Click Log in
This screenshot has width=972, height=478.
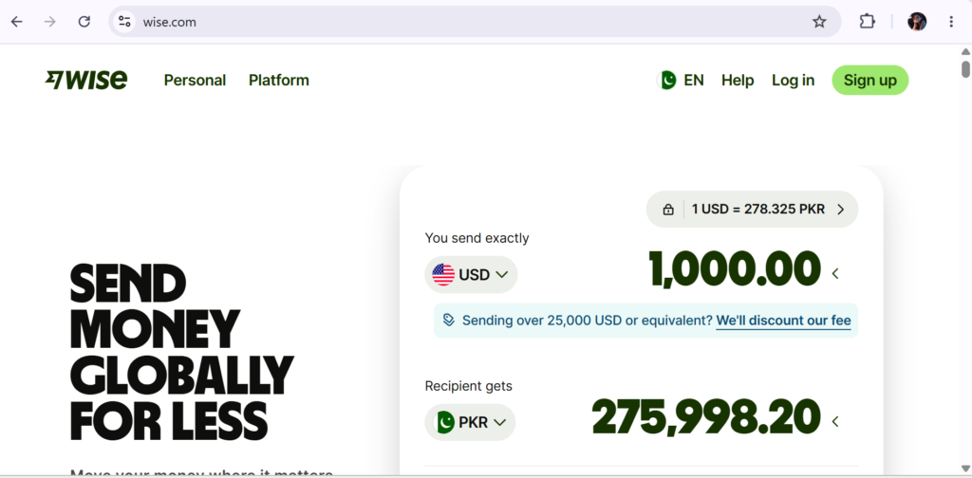click(x=793, y=80)
